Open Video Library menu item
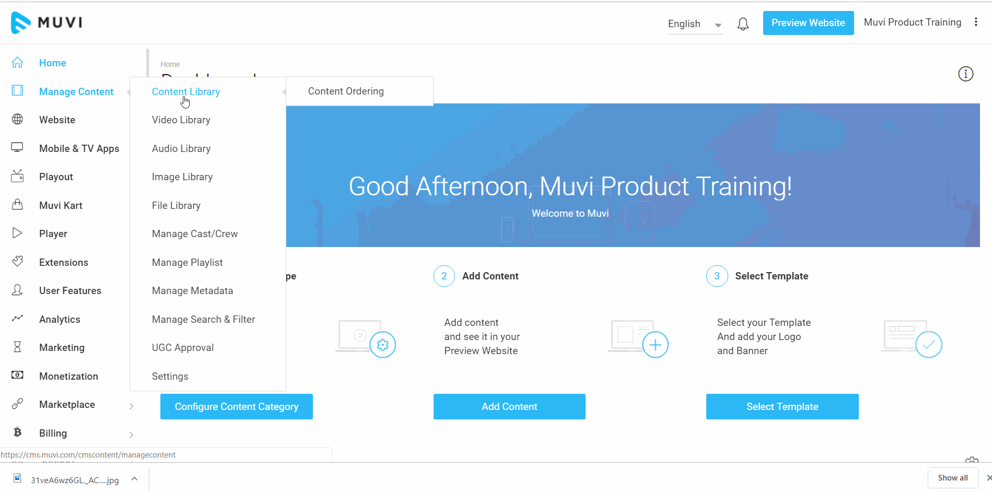Image resolution: width=992 pixels, height=492 pixels. (181, 120)
